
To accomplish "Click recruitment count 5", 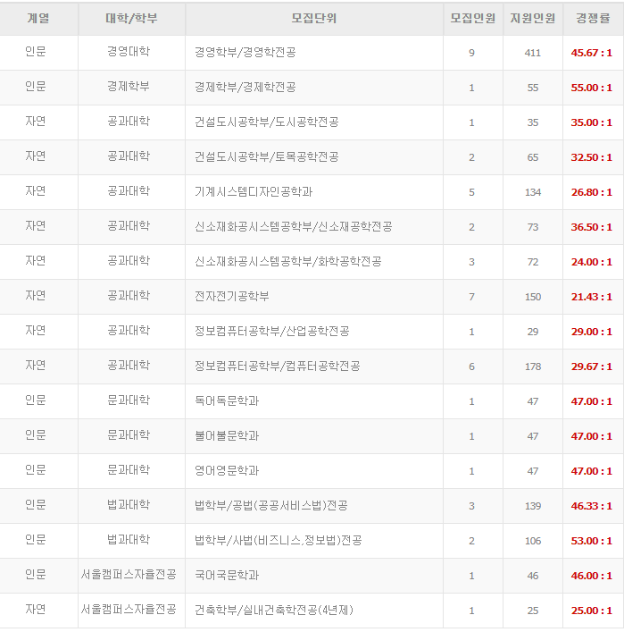I will 472,192.
